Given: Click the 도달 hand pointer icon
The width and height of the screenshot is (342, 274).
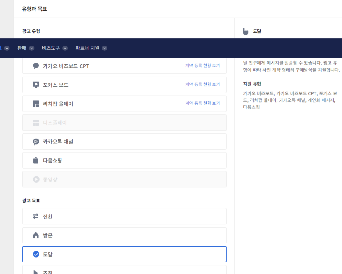Looking at the screenshot, I should point(246,31).
